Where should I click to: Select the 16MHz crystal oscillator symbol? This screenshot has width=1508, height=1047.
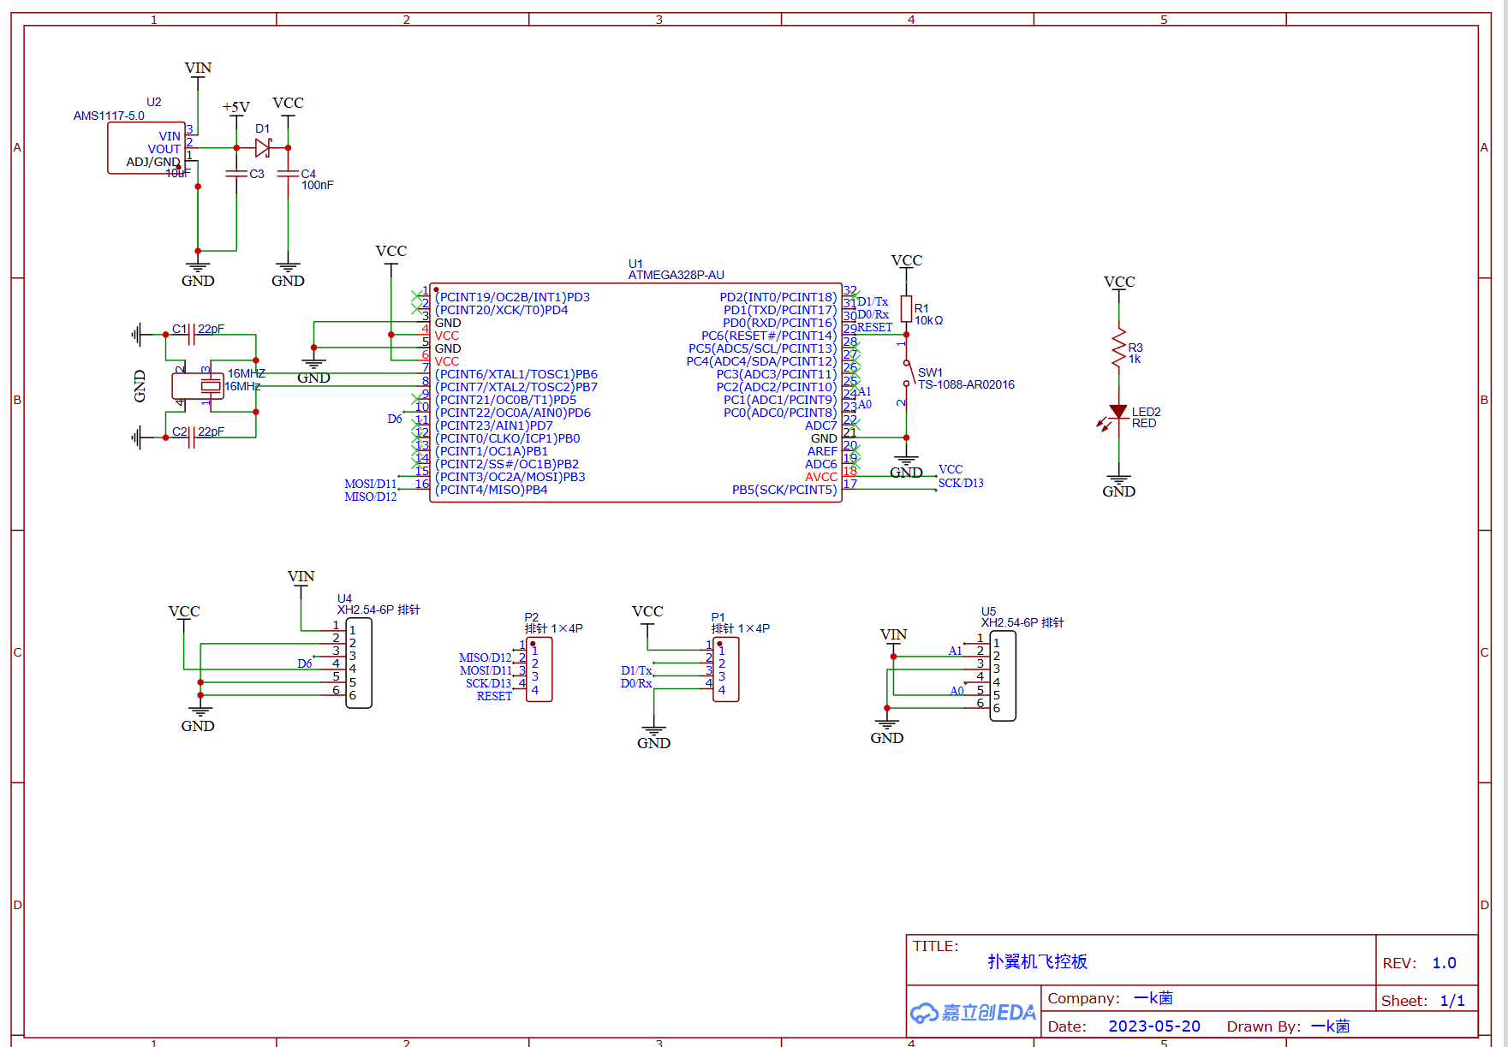click(210, 386)
